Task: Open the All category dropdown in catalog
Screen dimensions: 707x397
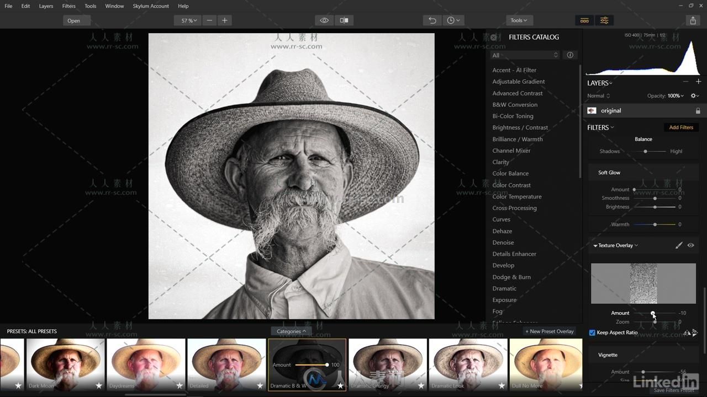Action: [525, 55]
